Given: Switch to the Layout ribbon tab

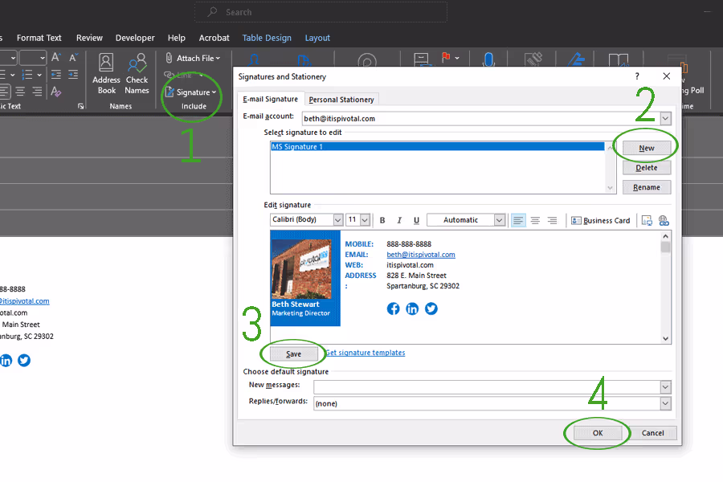Looking at the screenshot, I should pyautogui.click(x=317, y=38).
